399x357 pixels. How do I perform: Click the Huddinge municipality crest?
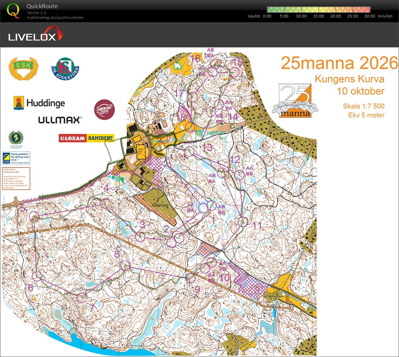(x=18, y=103)
